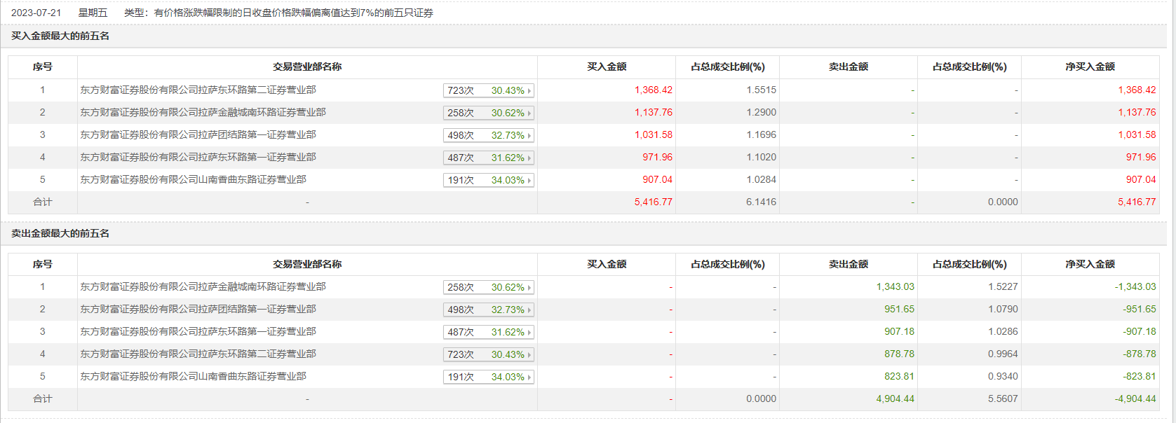1176x423 pixels.
Task: Click the 买入金额最大的前五名 section heading
Action: [x=60, y=36]
